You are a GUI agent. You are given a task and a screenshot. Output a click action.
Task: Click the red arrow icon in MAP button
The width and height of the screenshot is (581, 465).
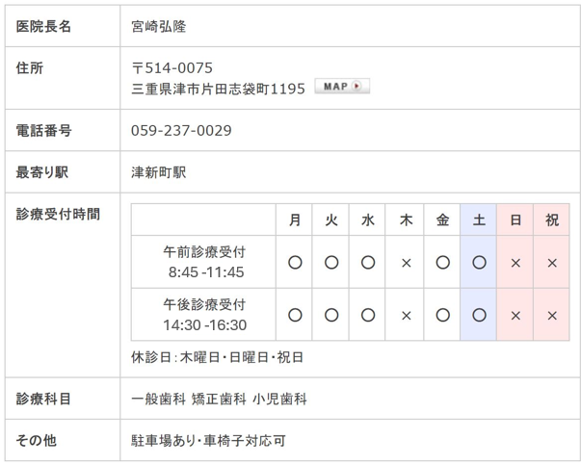(357, 86)
